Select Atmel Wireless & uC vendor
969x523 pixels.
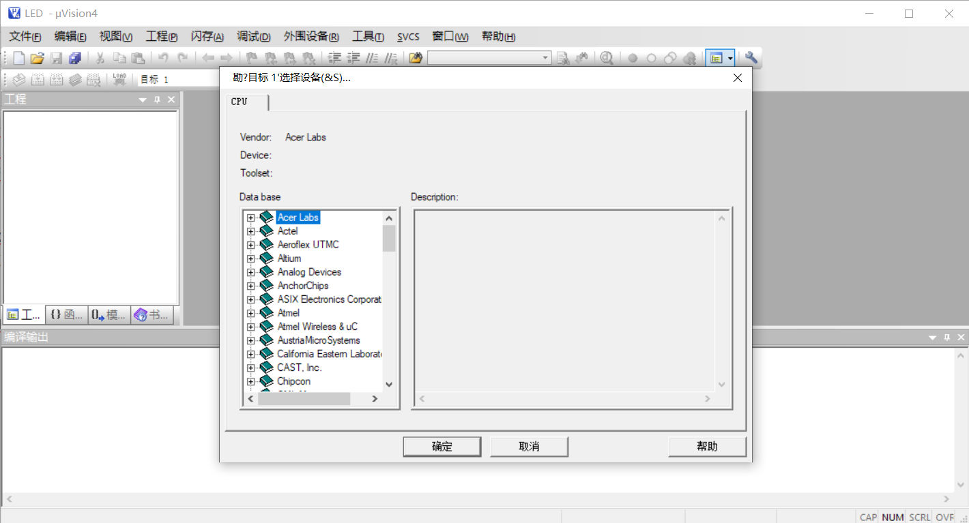point(317,327)
